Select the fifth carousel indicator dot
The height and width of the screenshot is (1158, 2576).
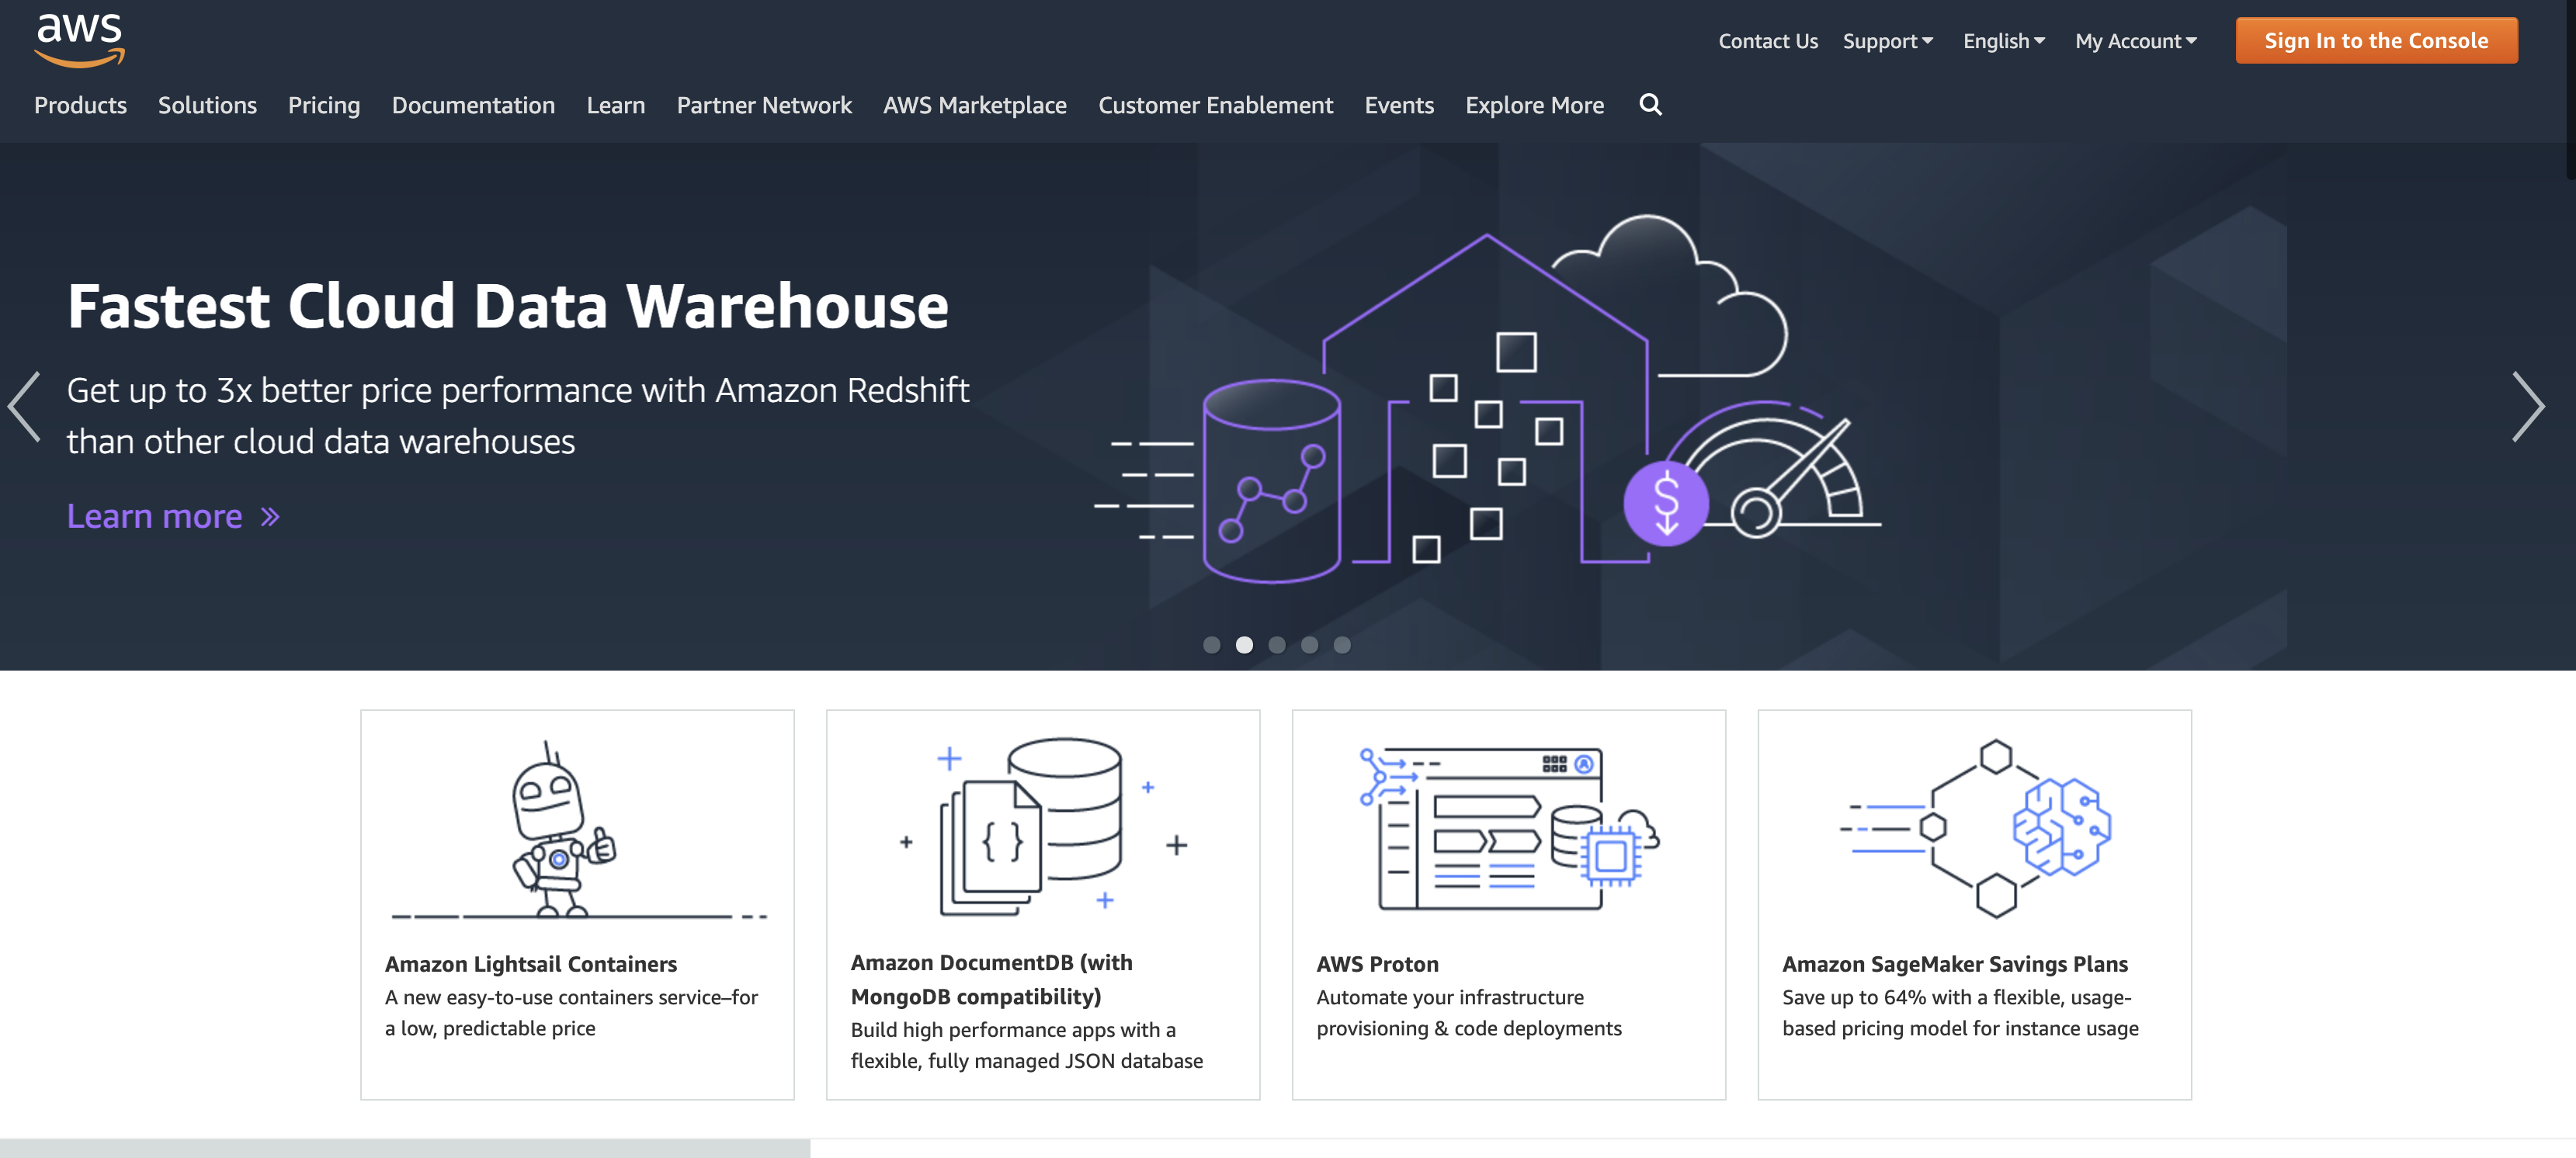[x=1342, y=645]
